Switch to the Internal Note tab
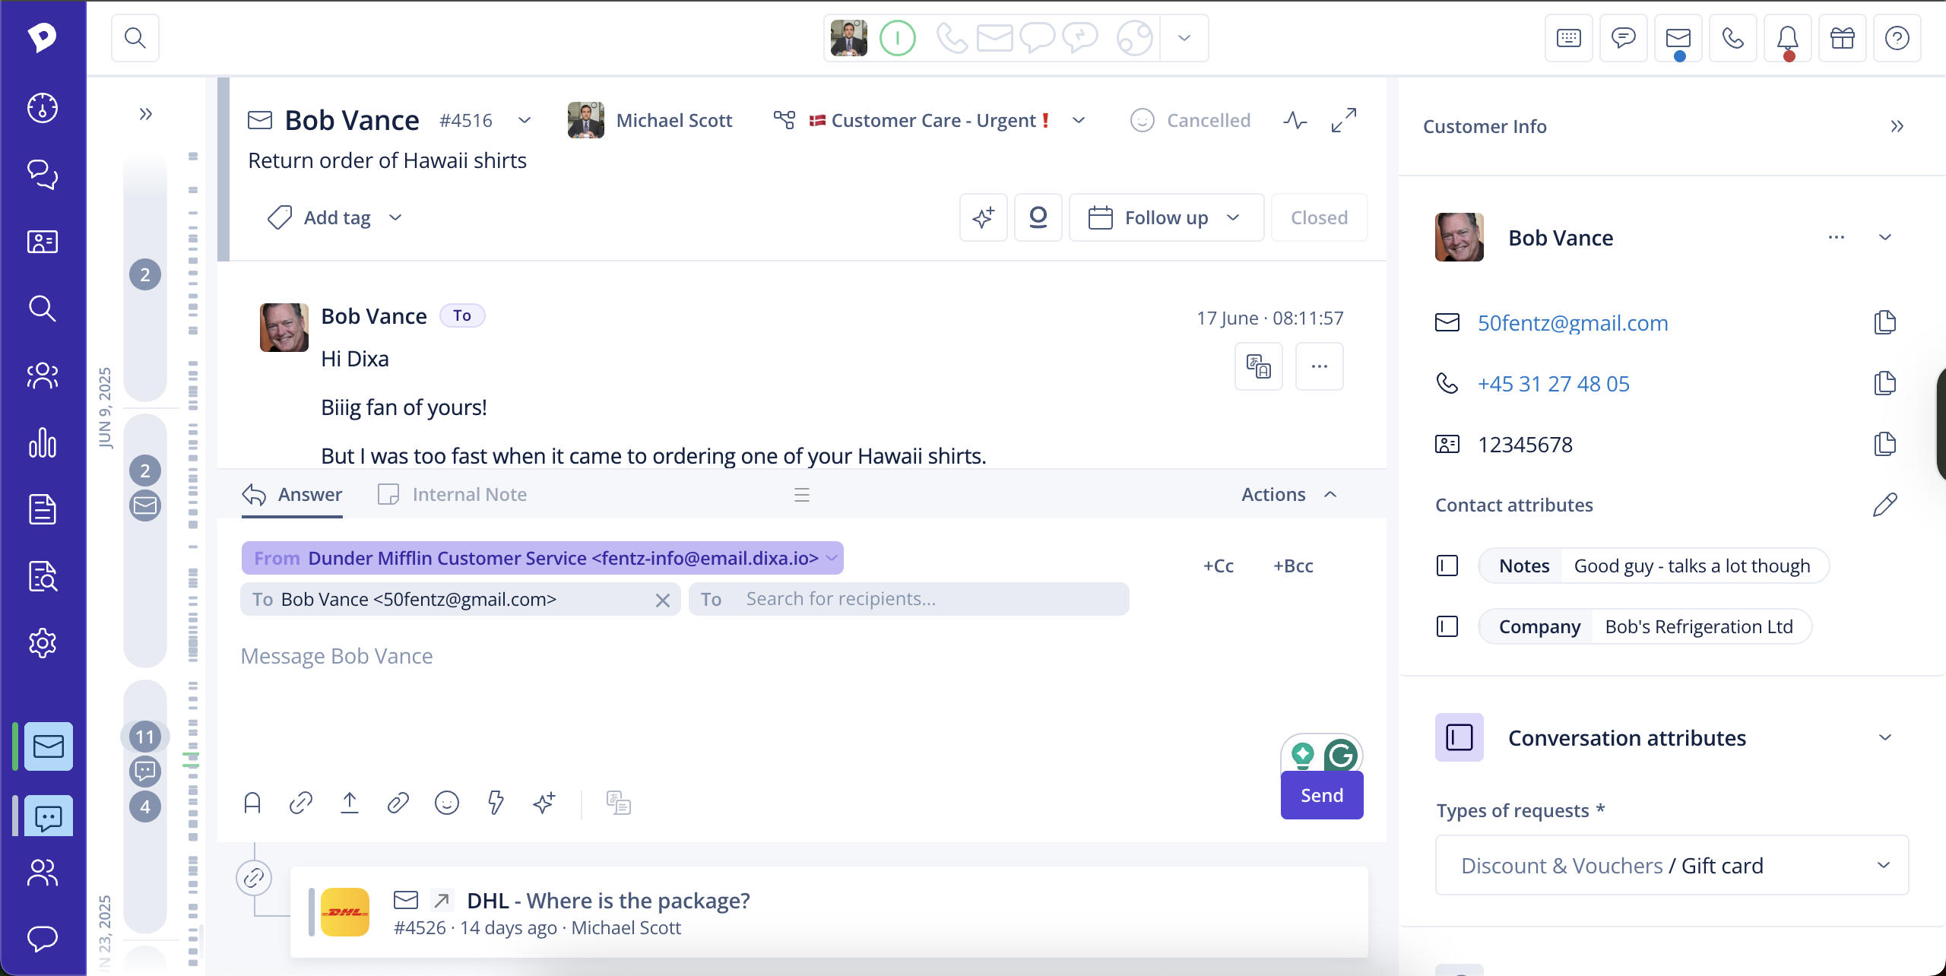The image size is (1946, 976). coord(452,495)
